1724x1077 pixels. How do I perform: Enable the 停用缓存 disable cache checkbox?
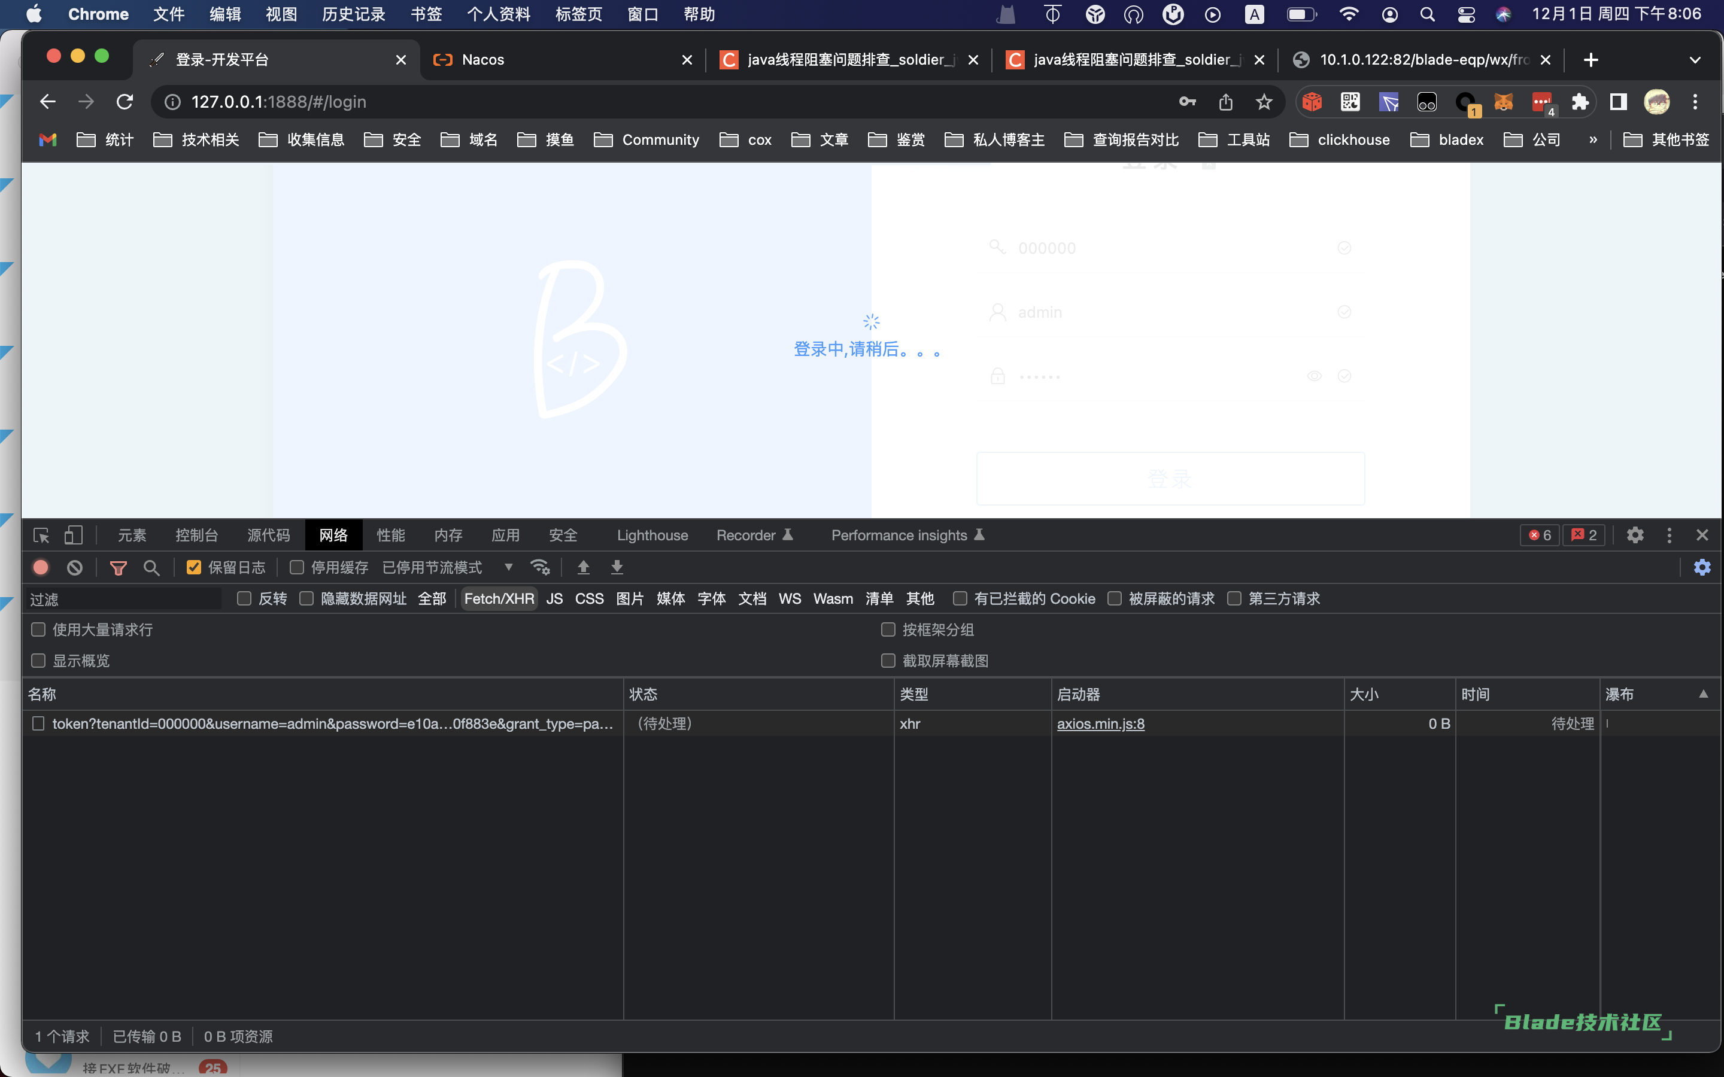pyautogui.click(x=297, y=567)
